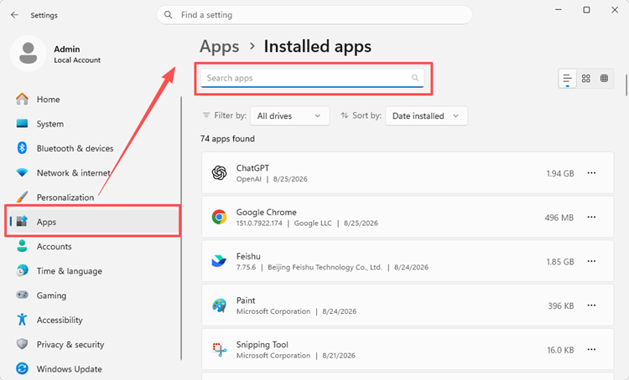Click the 496 MB size value
This screenshot has width=629, height=380.
tap(559, 218)
